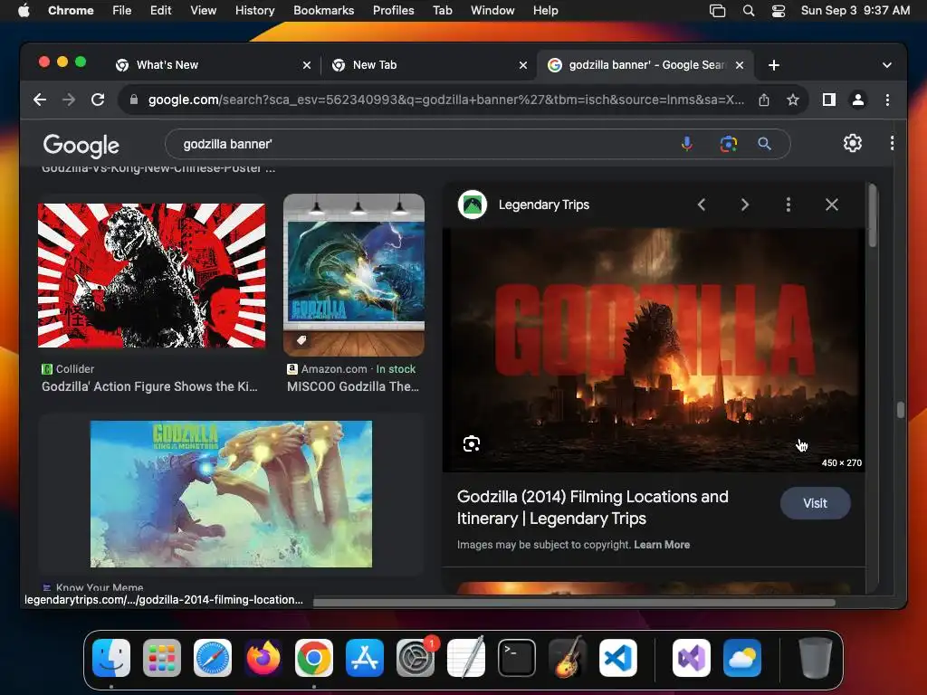Switch to the New Tab tab

tap(428, 65)
